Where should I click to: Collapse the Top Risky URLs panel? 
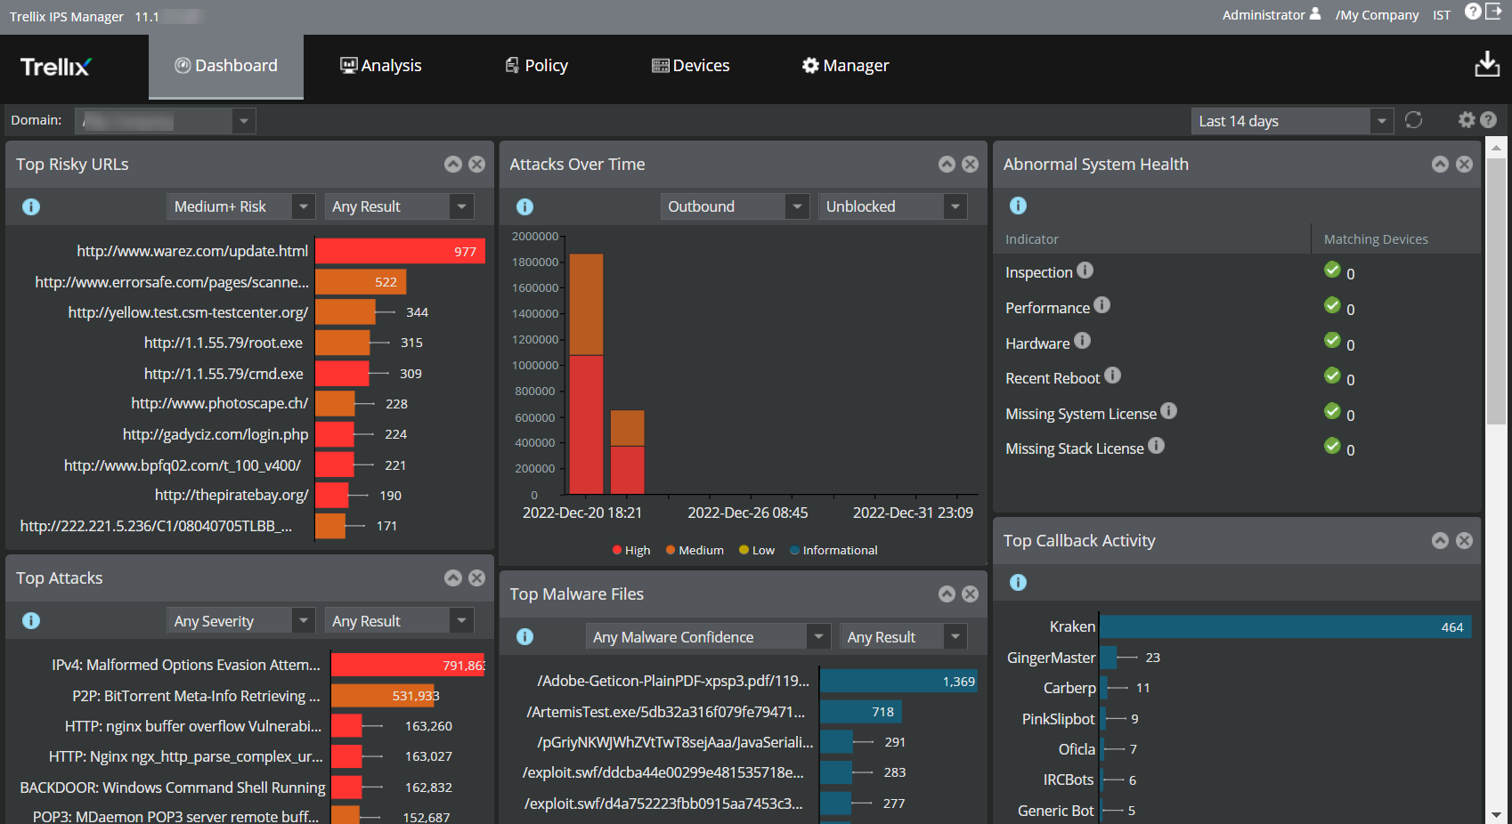(x=453, y=164)
